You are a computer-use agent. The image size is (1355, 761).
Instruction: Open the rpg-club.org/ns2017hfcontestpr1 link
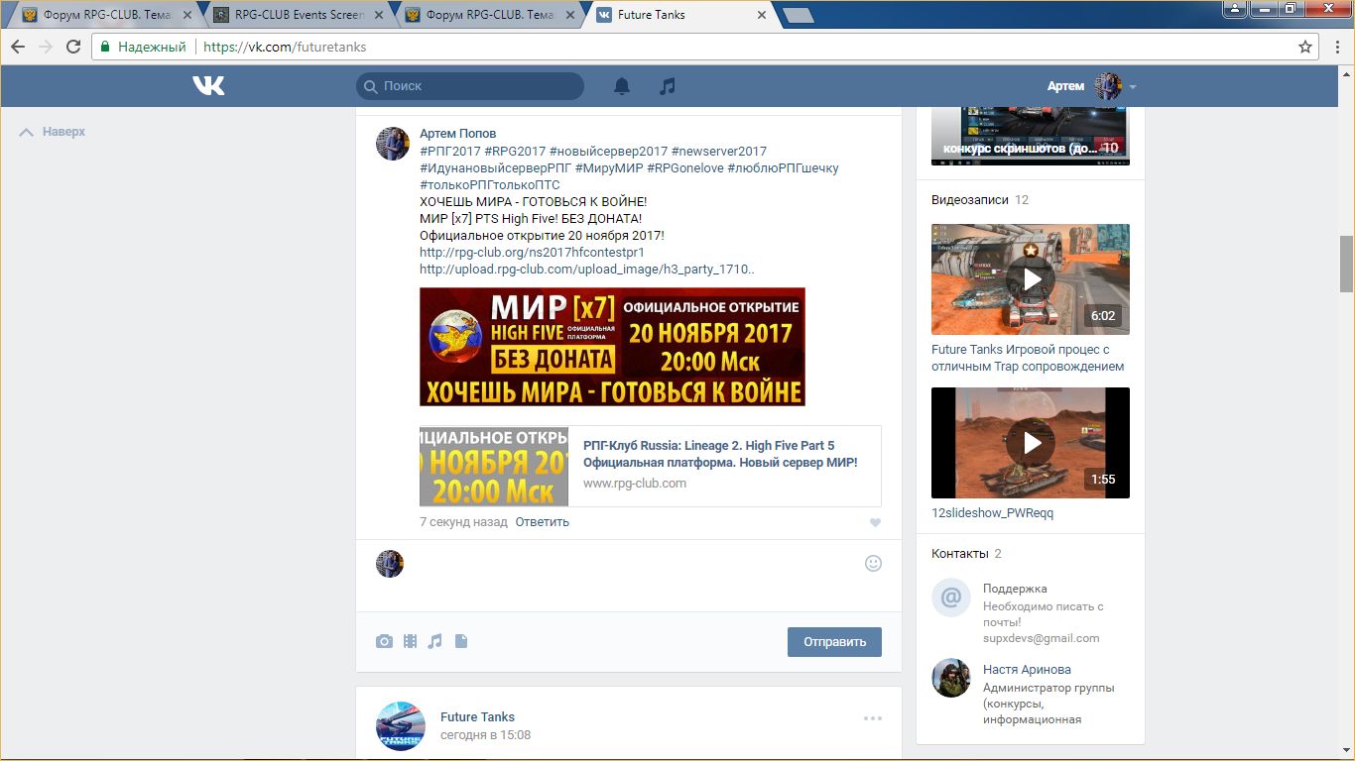pyautogui.click(x=532, y=253)
